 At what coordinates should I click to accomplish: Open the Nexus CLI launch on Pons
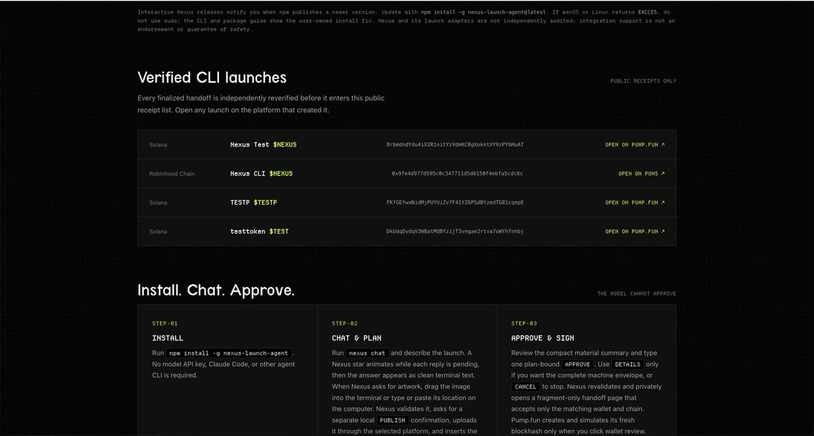pyautogui.click(x=642, y=174)
